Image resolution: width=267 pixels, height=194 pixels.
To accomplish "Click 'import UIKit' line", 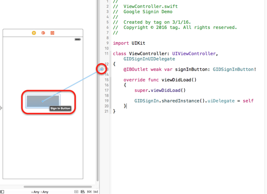I will pyautogui.click(x=129, y=43).
